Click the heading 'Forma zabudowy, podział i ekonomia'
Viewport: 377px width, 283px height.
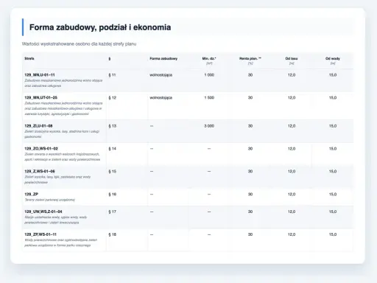(x=100, y=27)
